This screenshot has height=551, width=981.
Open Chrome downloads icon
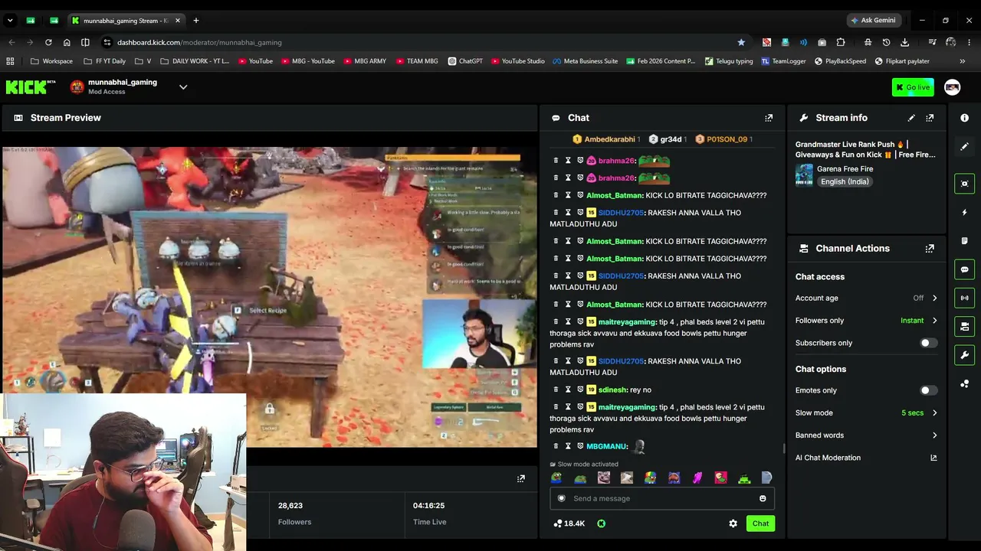(905, 42)
